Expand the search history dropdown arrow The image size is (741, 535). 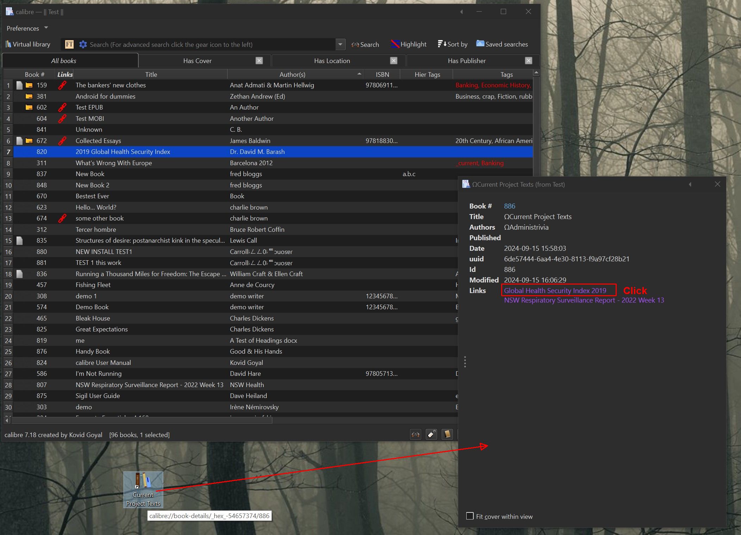click(340, 44)
